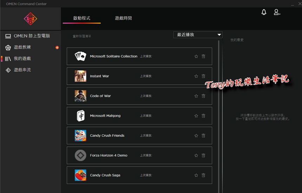Click 上次播放 label in Instant War row
Viewport: 302px width, 193px height.
[x=146, y=76]
